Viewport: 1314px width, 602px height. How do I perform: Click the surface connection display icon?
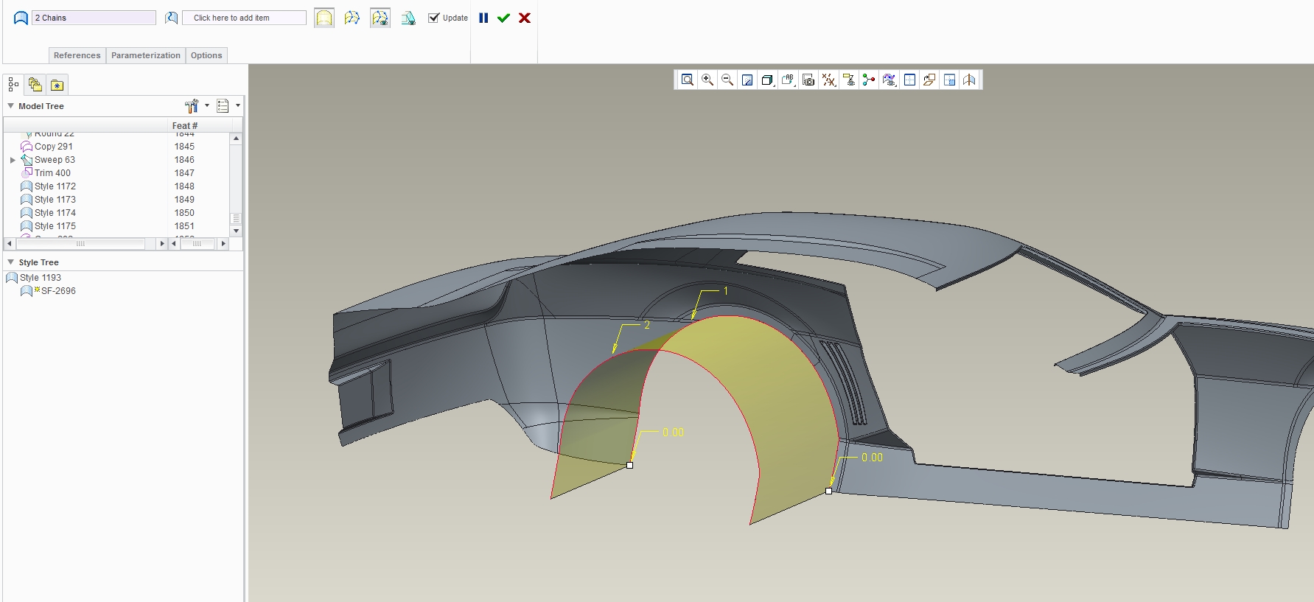[408, 18]
